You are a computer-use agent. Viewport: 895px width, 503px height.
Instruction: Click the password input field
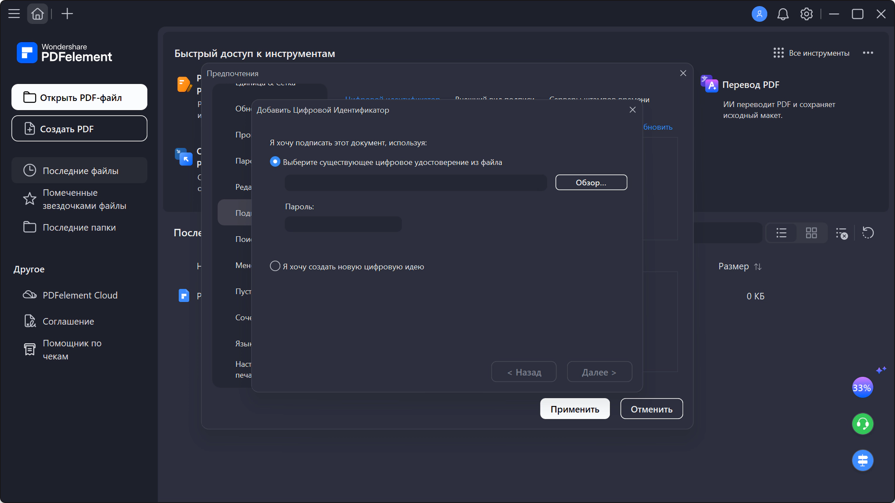343,224
